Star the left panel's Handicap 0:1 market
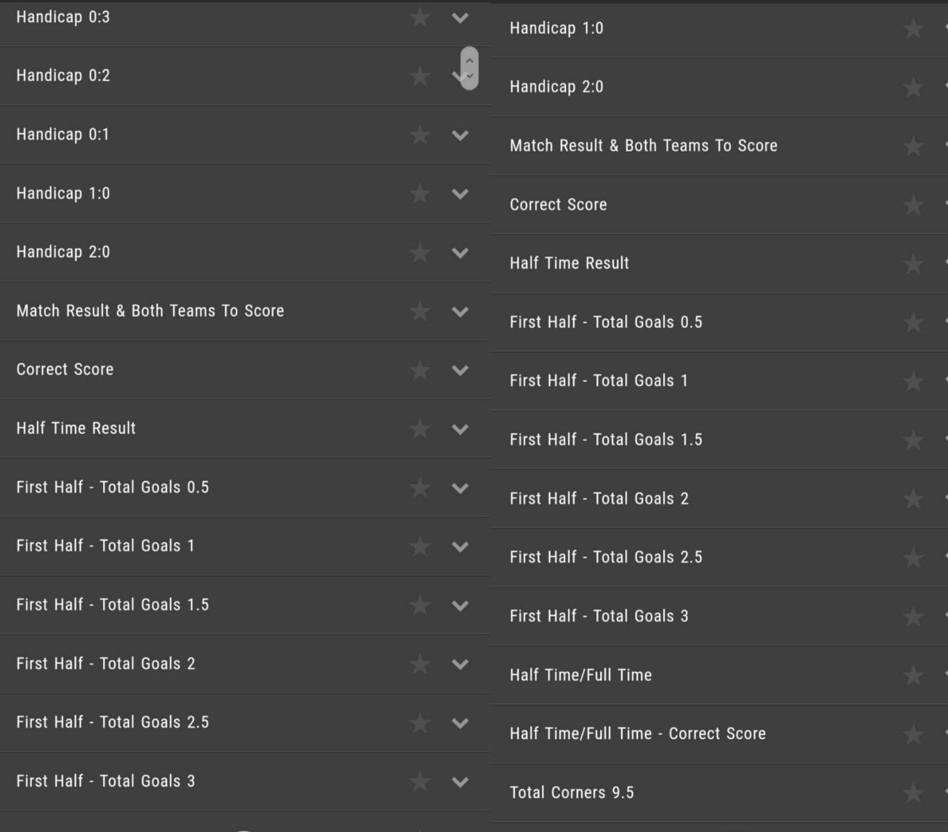The height and width of the screenshot is (832, 948). pos(420,135)
